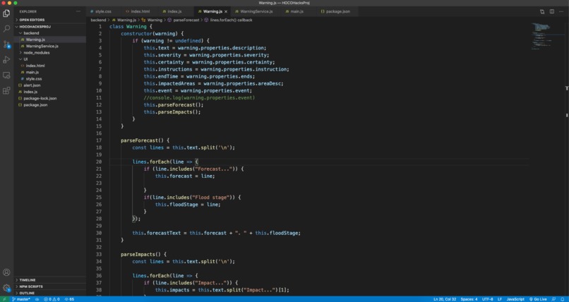Collapse the backend folder
The image size is (569, 302).
coord(31,33)
